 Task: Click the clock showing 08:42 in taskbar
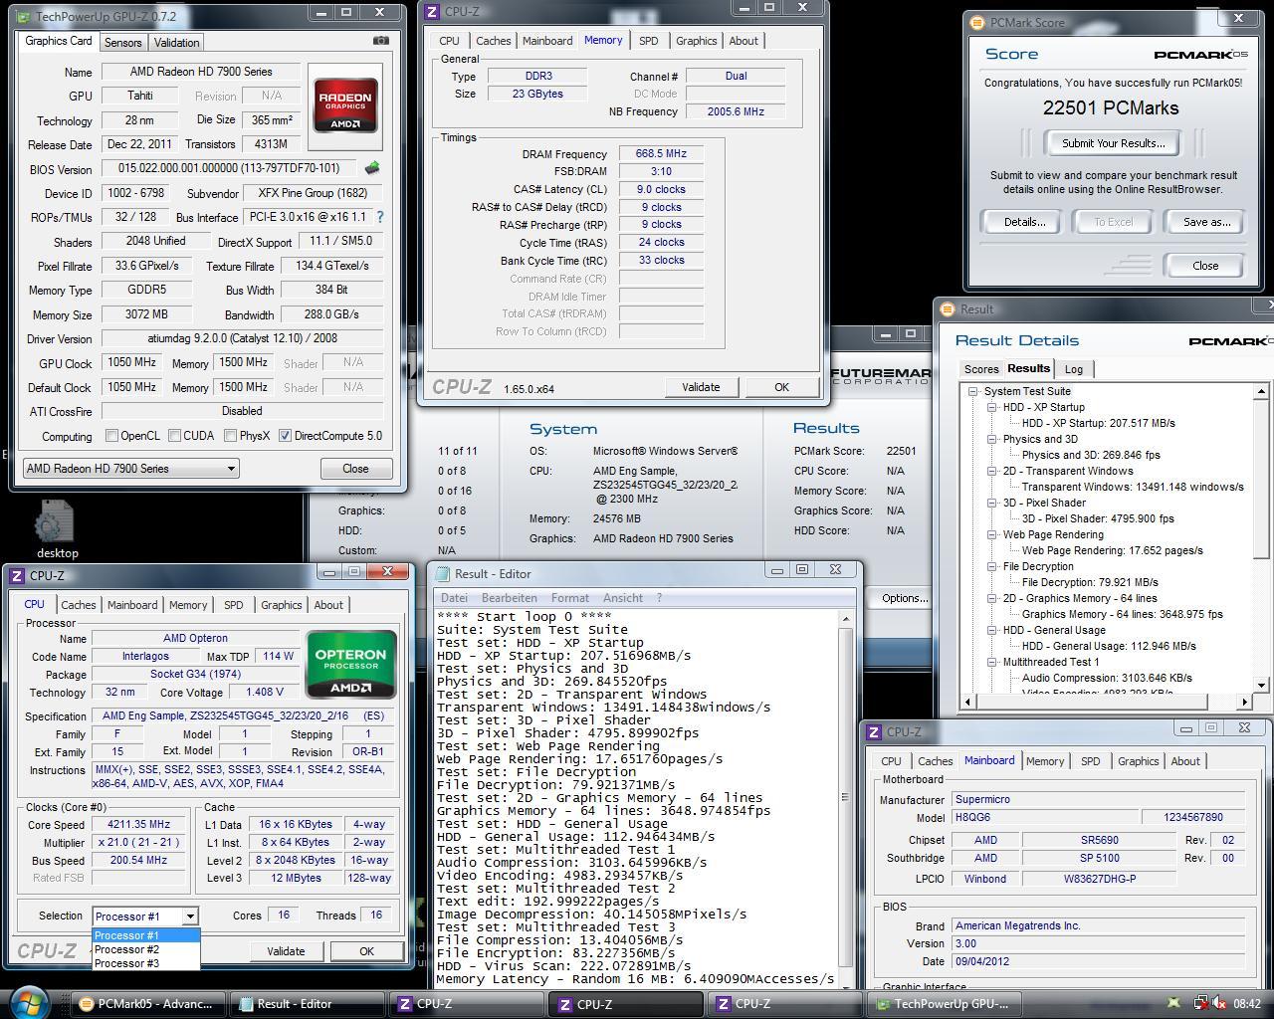pyautogui.click(x=1246, y=1003)
